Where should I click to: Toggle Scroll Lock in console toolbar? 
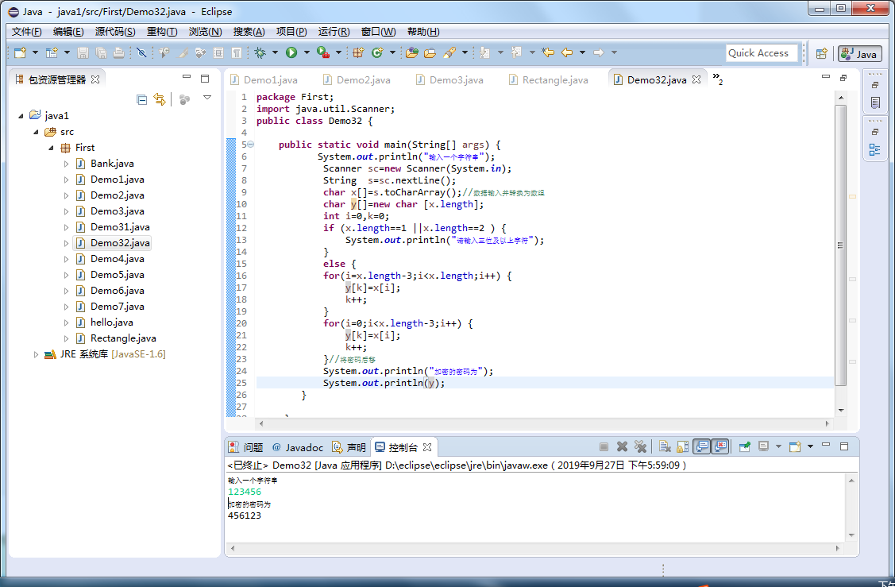pyautogui.click(x=683, y=446)
